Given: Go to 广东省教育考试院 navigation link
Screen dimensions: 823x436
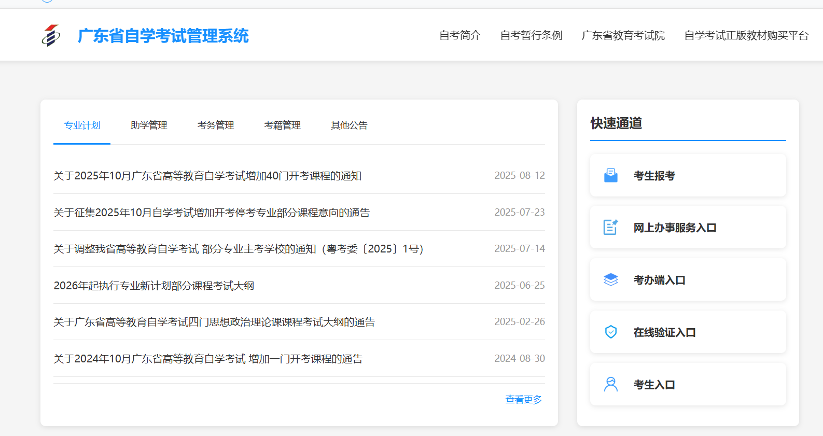Looking at the screenshot, I should pyautogui.click(x=623, y=36).
